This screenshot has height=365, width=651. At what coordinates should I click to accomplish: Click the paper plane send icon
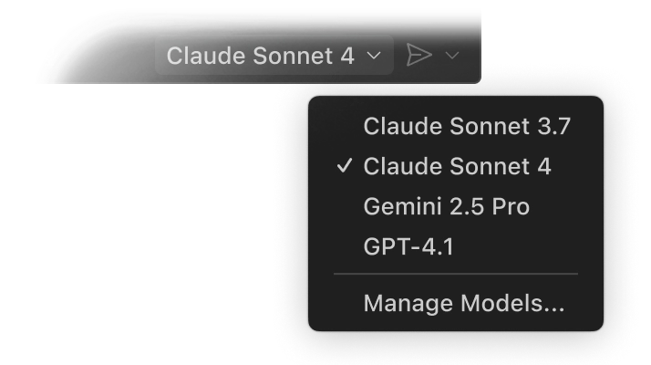coord(418,56)
